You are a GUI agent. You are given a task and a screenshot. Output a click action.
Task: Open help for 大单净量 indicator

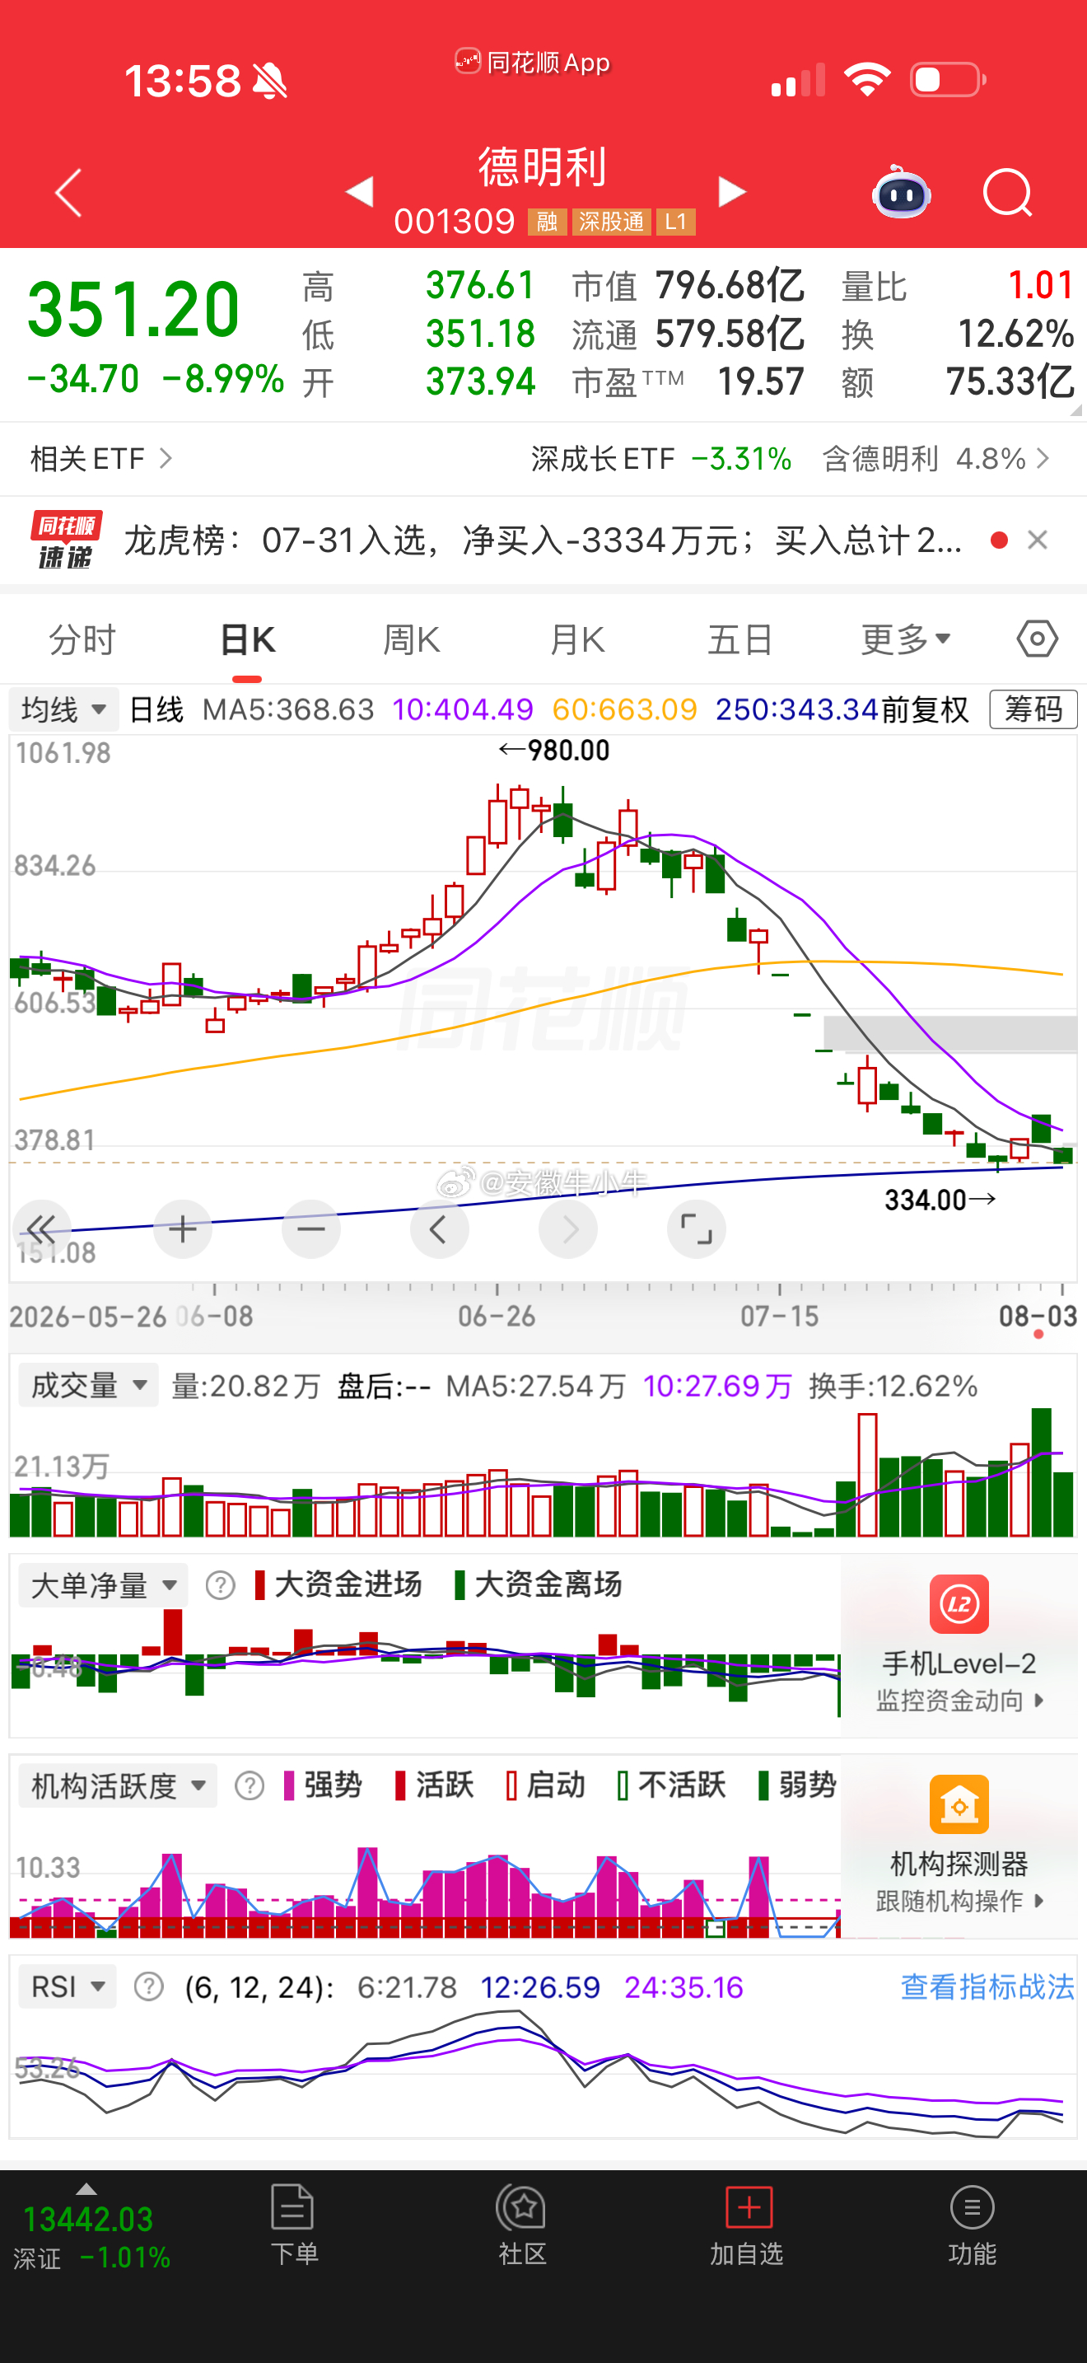220,1585
